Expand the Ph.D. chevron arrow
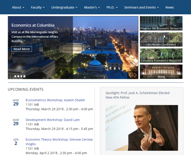 117,7
